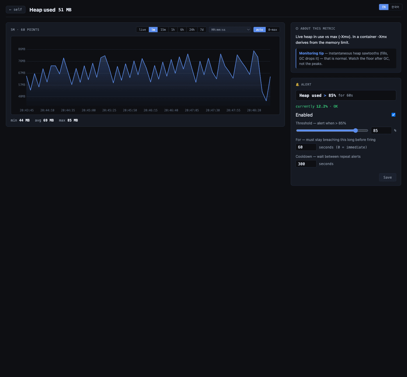Viewport: 407px width, 377px height.
Task: Click the 86MB y-axis label
Action: tap(22, 49)
